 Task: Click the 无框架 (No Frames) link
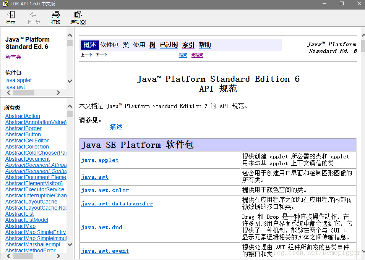[x=197, y=55]
